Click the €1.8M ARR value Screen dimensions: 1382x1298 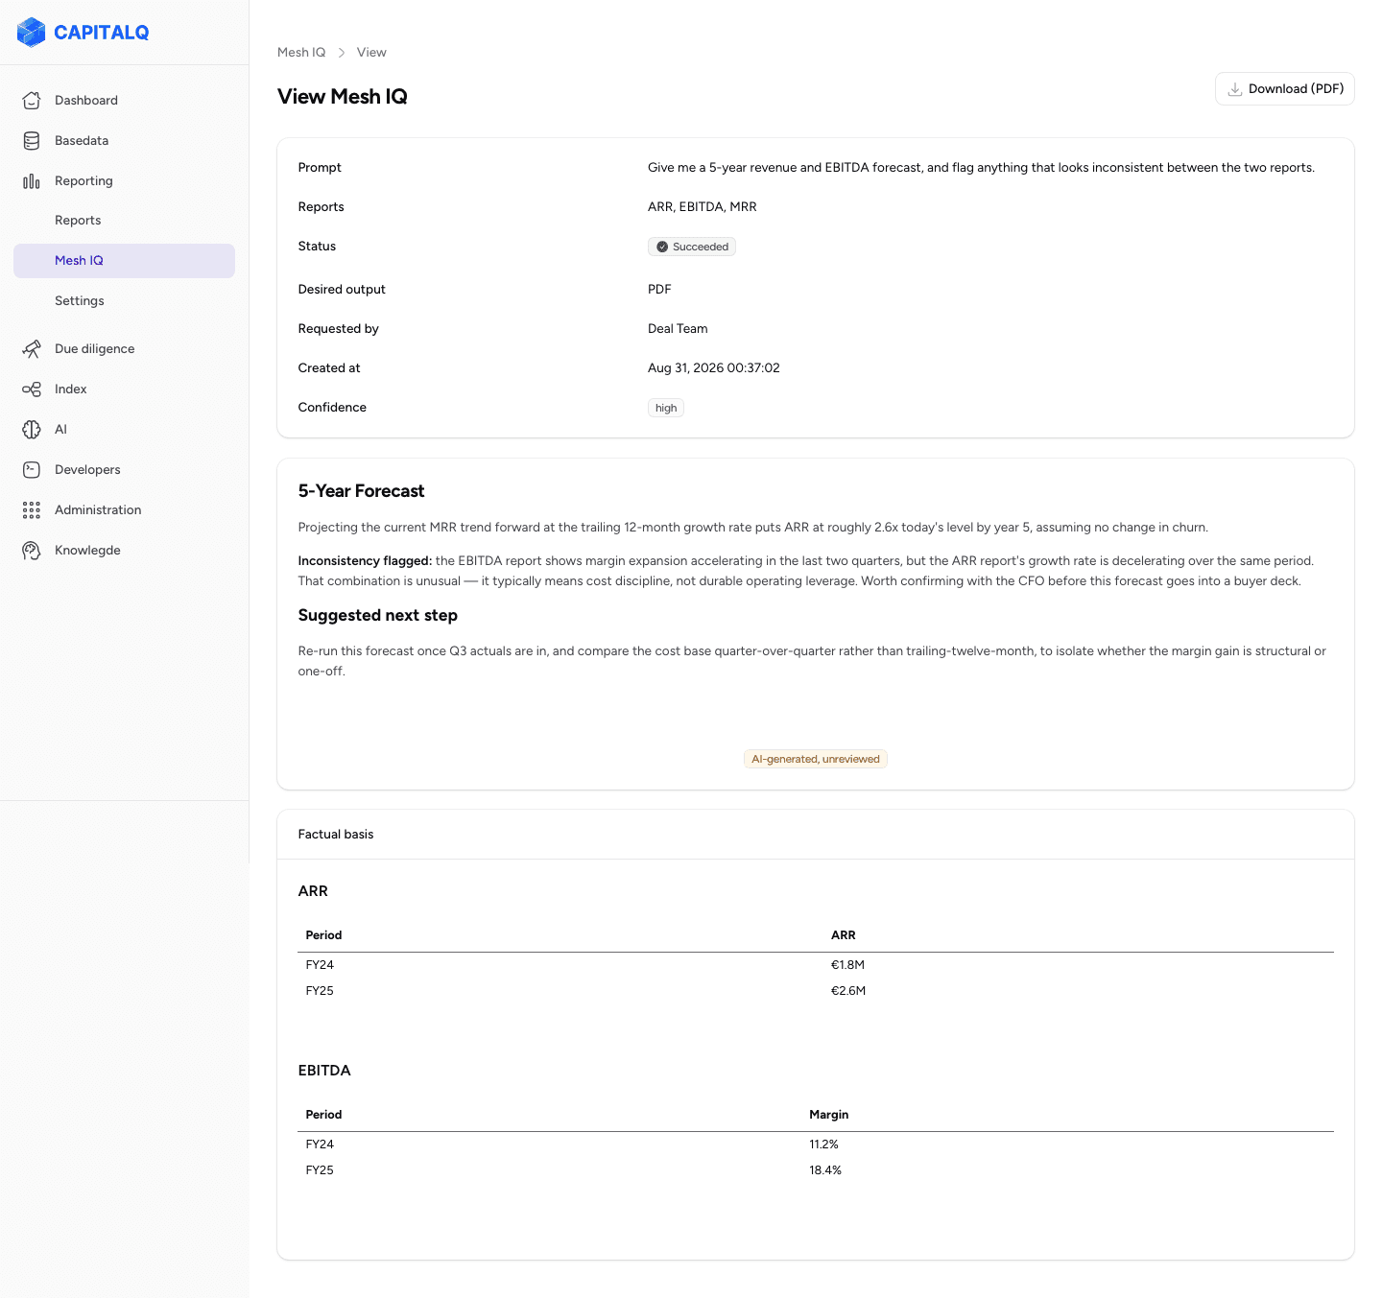(x=848, y=964)
